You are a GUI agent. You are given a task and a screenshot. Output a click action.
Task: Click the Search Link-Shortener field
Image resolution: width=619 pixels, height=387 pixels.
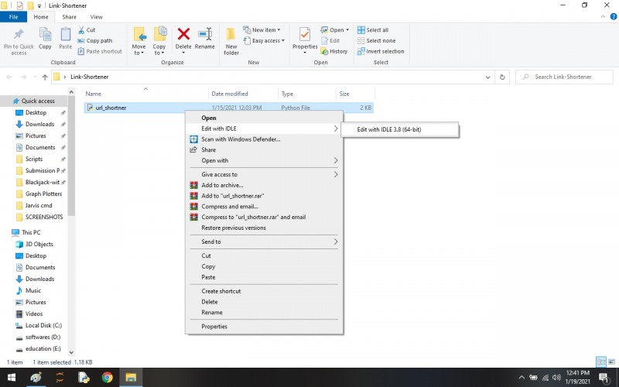tap(565, 77)
